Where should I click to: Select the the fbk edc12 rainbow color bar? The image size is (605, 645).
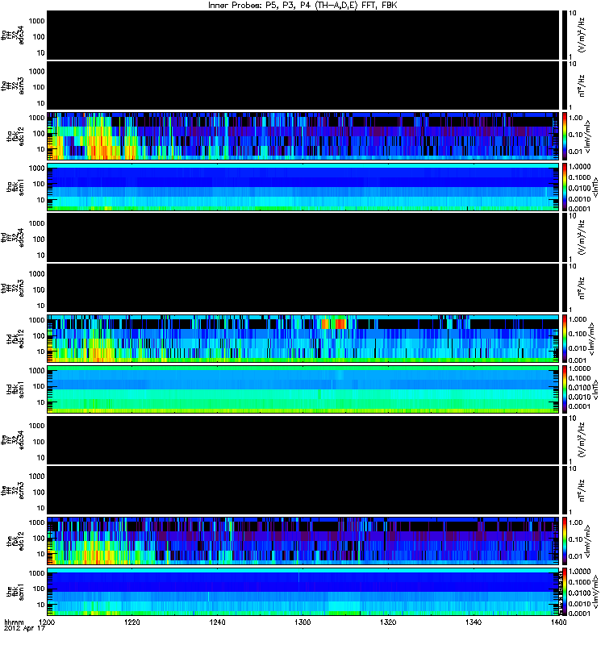tap(565, 543)
